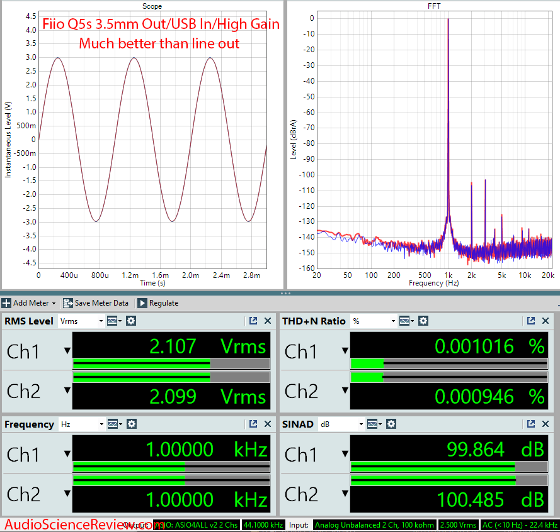Open Frequency unit dropdown (Hz)
560x532 pixels.
click(x=81, y=424)
